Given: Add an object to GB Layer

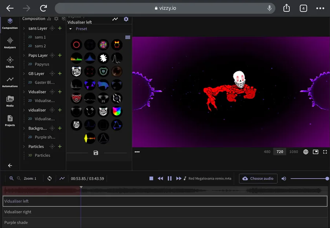Looking at the screenshot, I should tap(60, 73).
